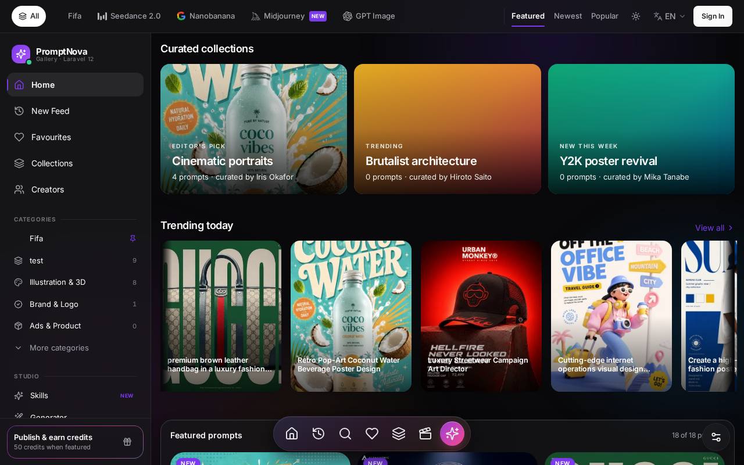Open Collections in the sidebar
This screenshot has height=465, width=744.
[x=76, y=163]
